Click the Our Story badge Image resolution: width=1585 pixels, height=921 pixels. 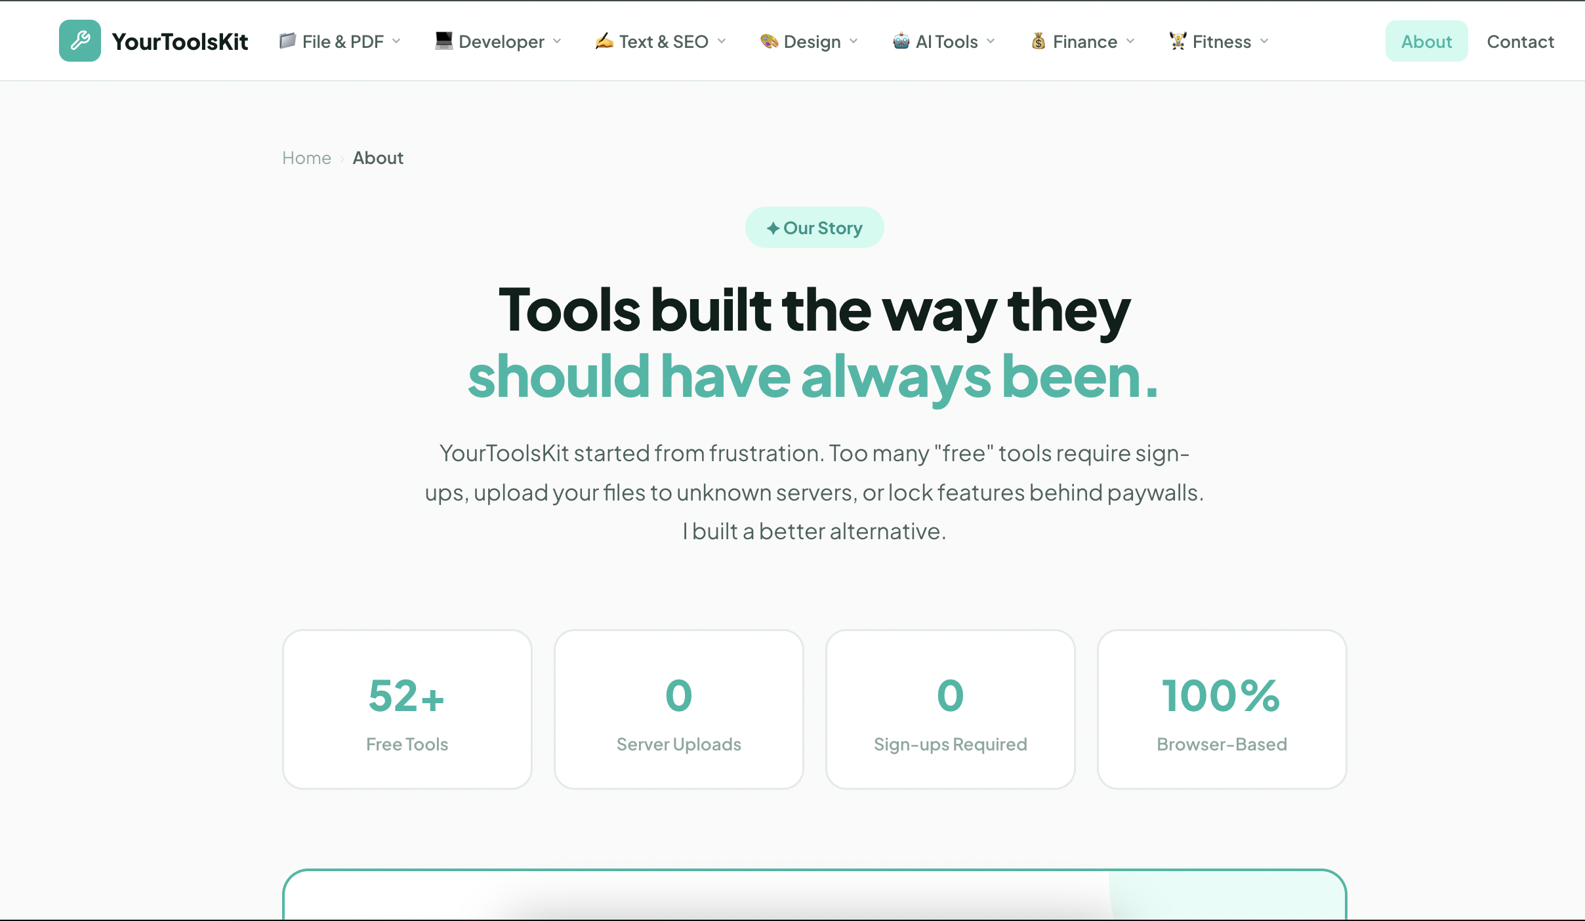(814, 227)
